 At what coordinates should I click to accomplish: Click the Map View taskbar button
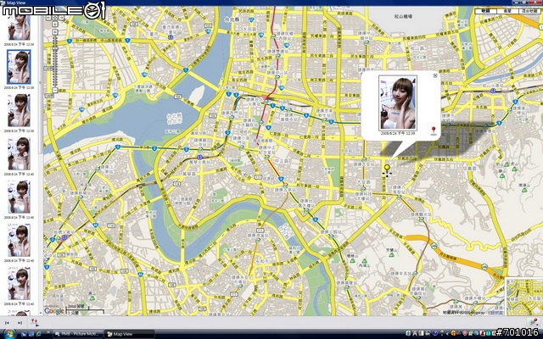[x=130, y=334]
